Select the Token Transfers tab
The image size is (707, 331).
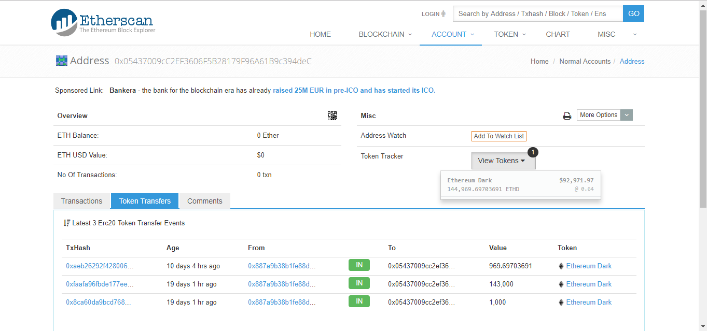coord(145,201)
